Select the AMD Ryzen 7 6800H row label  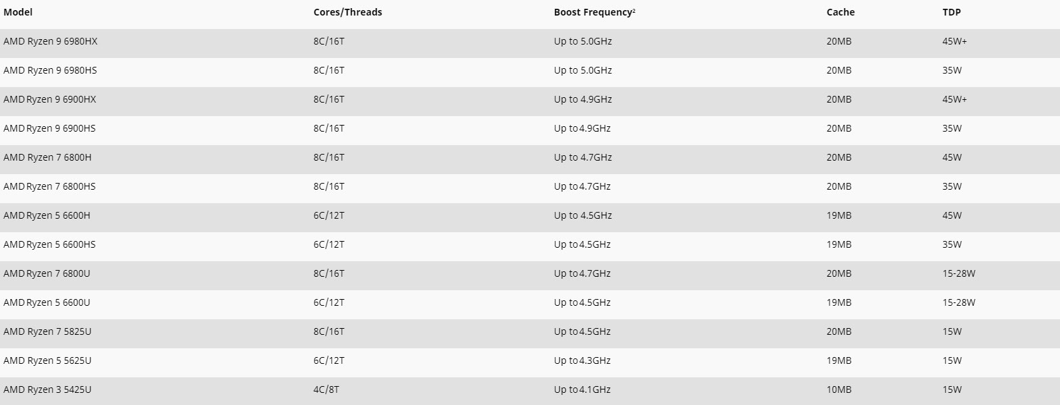[47, 157]
